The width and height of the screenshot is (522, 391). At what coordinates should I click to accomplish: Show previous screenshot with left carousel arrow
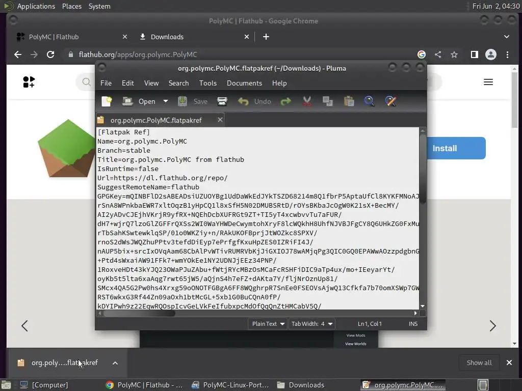24,326
